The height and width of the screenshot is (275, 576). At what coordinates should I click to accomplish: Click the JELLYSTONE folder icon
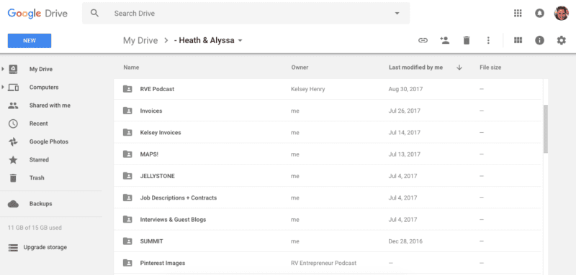point(127,176)
